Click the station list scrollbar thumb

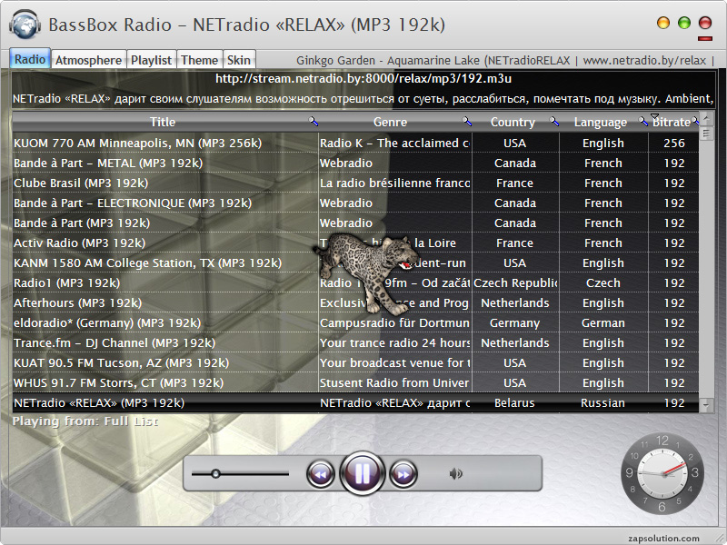click(x=706, y=134)
